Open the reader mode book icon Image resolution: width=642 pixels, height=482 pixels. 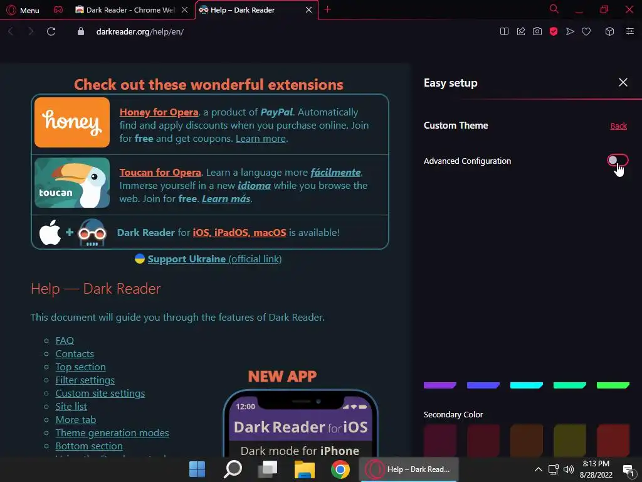tap(504, 31)
